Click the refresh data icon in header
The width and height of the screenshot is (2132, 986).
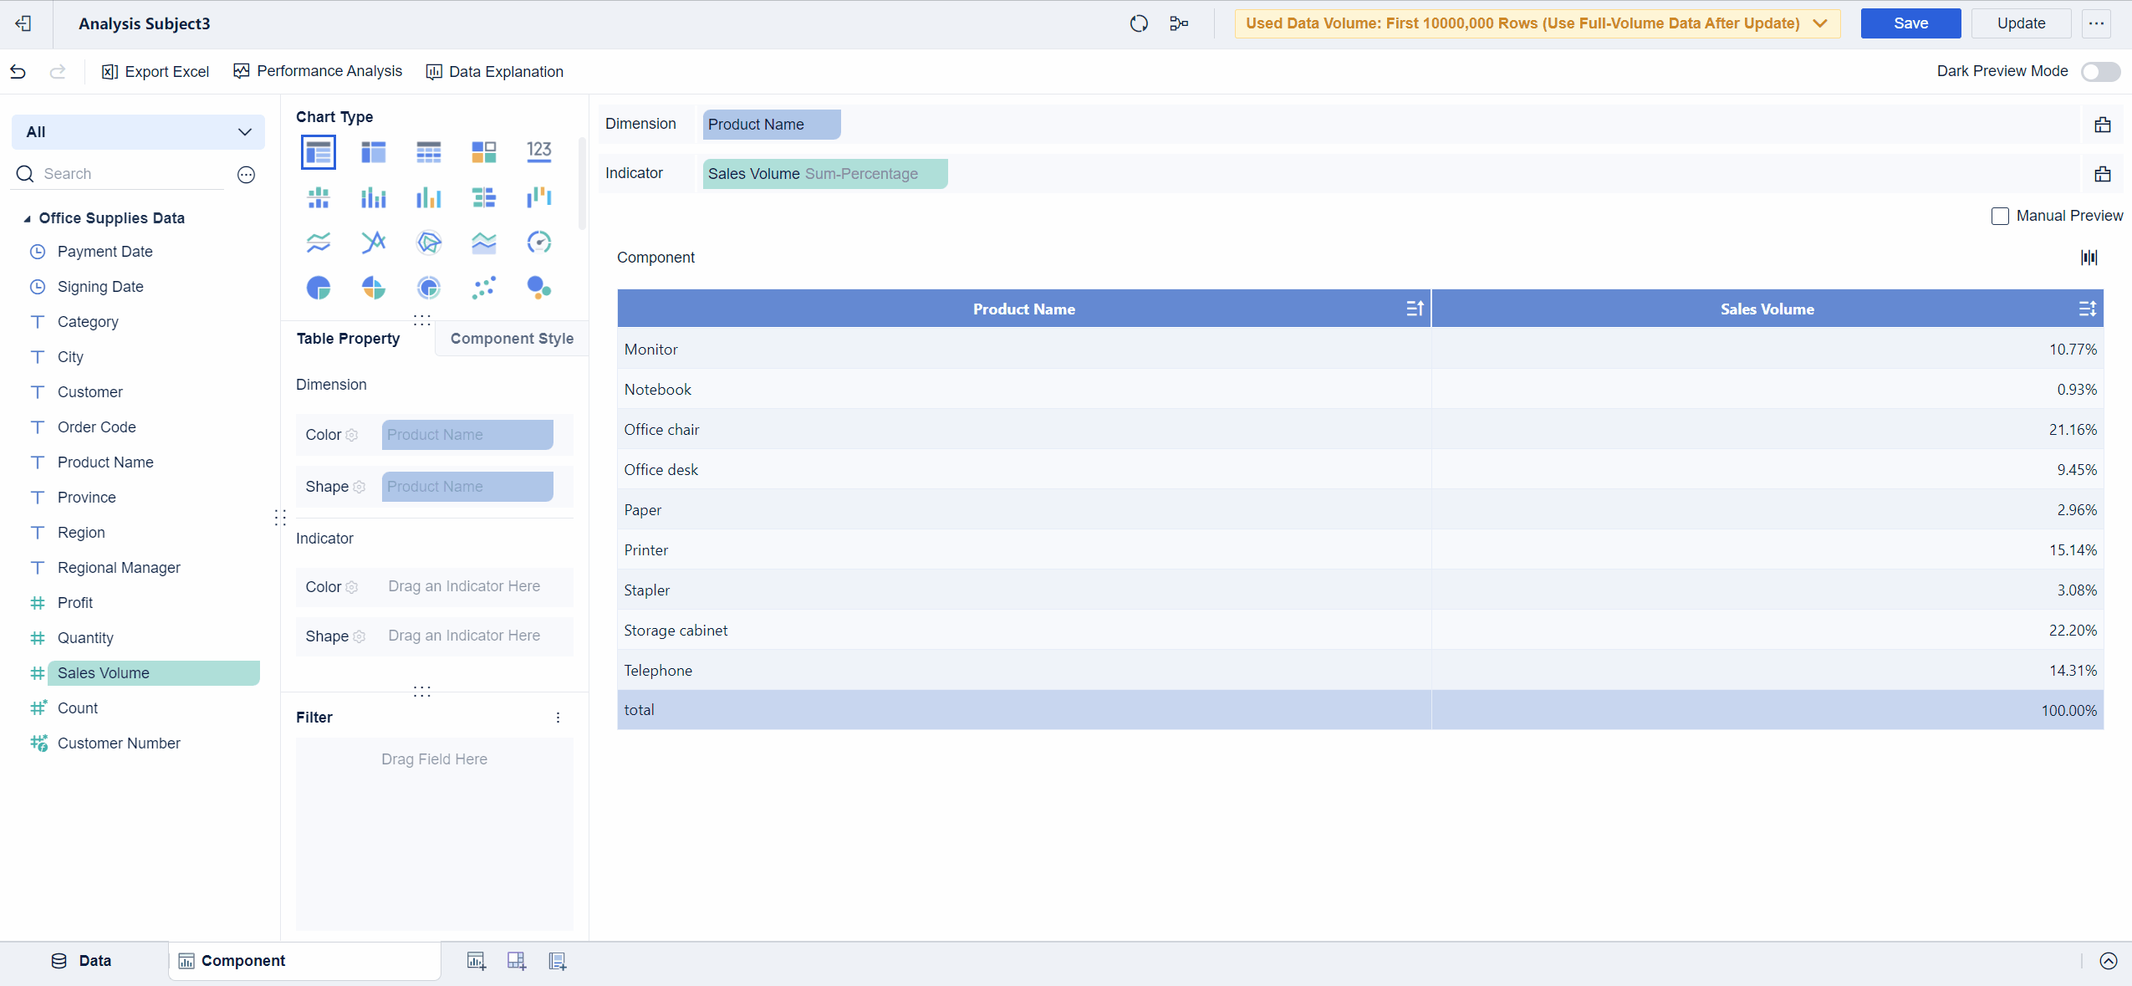tap(1138, 23)
